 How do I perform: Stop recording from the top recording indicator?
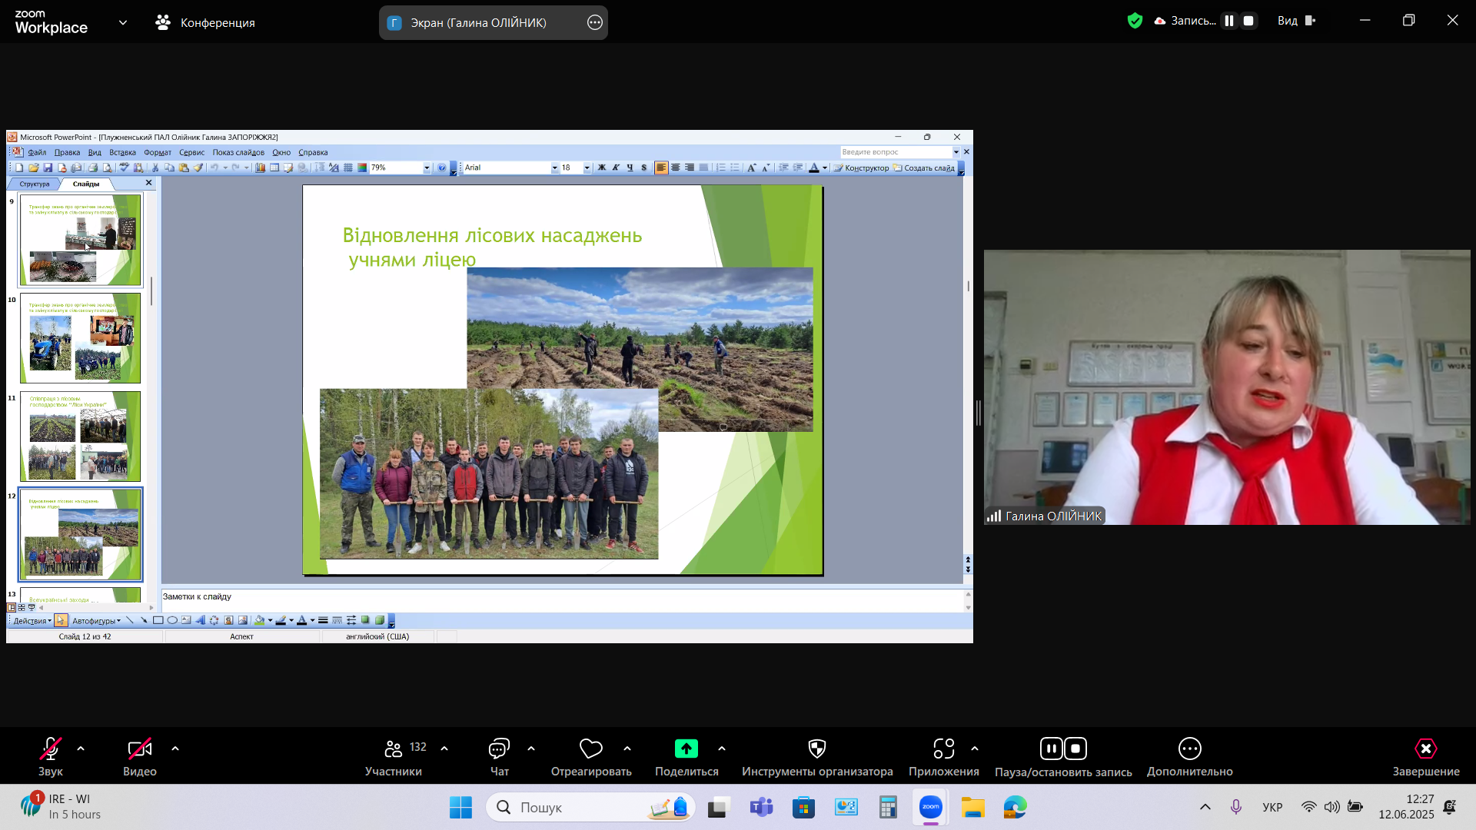[1248, 21]
